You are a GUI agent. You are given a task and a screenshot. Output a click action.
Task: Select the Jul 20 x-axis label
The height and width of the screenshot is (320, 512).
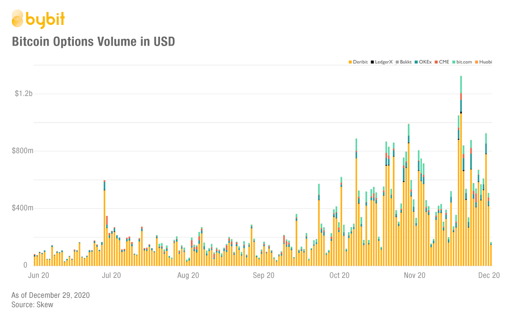click(x=111, y=276)
